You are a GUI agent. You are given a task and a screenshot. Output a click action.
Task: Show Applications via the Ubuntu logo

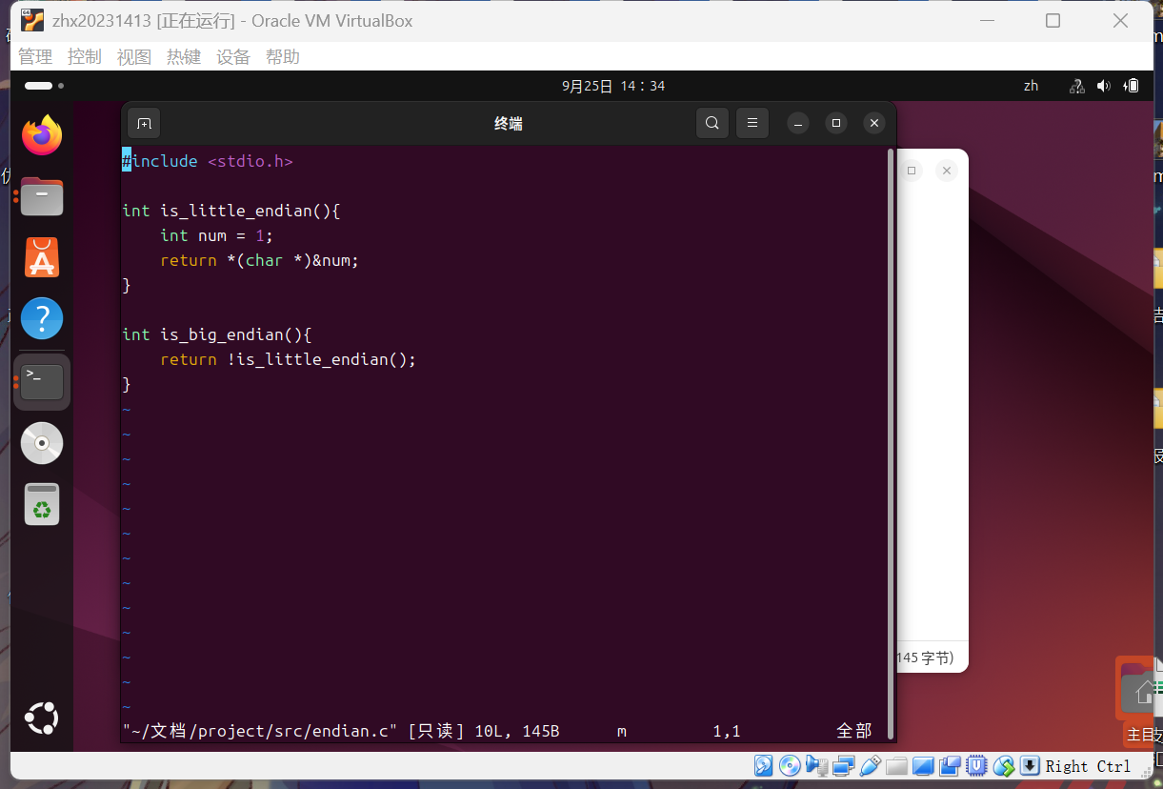pos(42,718)
